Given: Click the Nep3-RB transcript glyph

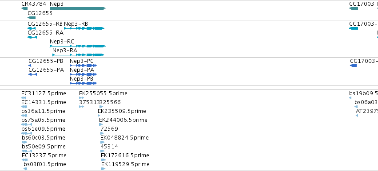Looking at the screenshot, I should 84,28.
